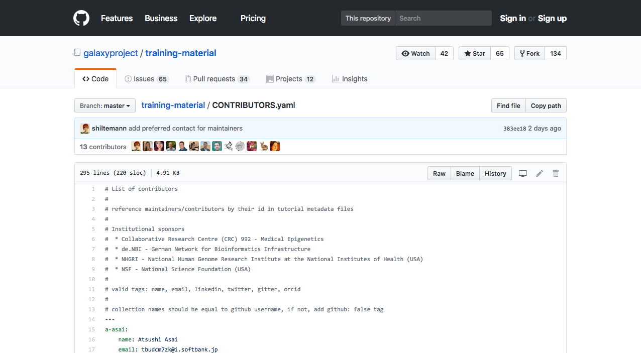Watch this repository
This screenshot has width=641, height=353.
coord(415,53)
